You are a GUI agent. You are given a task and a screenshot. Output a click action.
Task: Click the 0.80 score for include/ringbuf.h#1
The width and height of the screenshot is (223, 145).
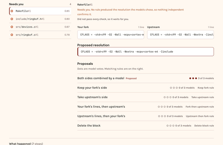coord(67,19)
